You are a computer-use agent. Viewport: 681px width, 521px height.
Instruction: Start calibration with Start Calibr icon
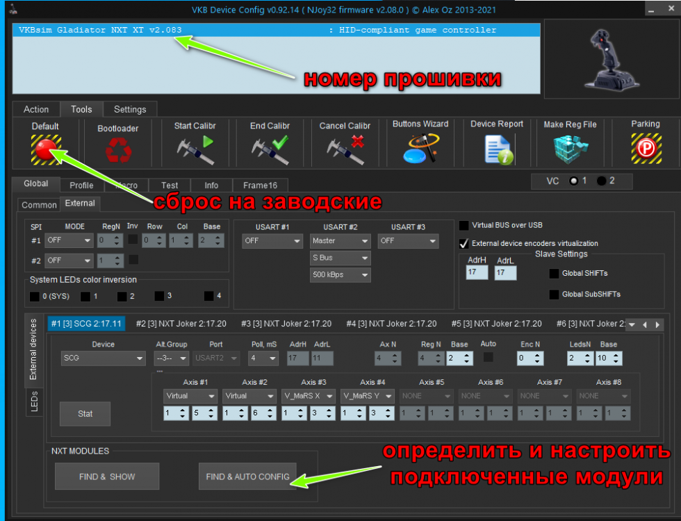click(x=195, y=150)
